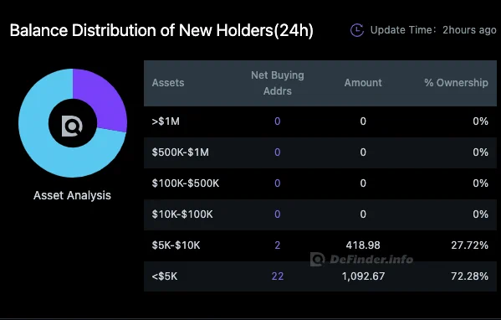Click the 0 addresses link for $100K-$500K
Image resolution: width=501 pixels, height=320 pixels.
[278, 183]
